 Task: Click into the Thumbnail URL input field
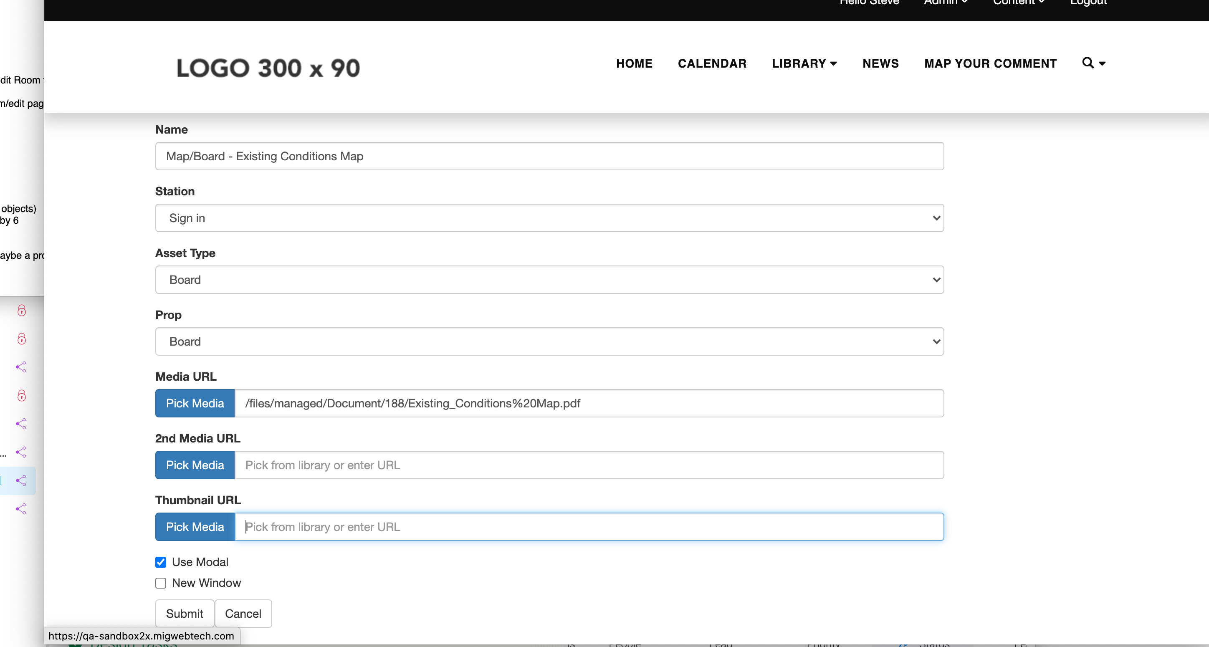tap(589, 527)
